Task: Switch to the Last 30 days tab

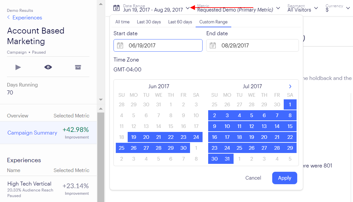Action: 149,22
